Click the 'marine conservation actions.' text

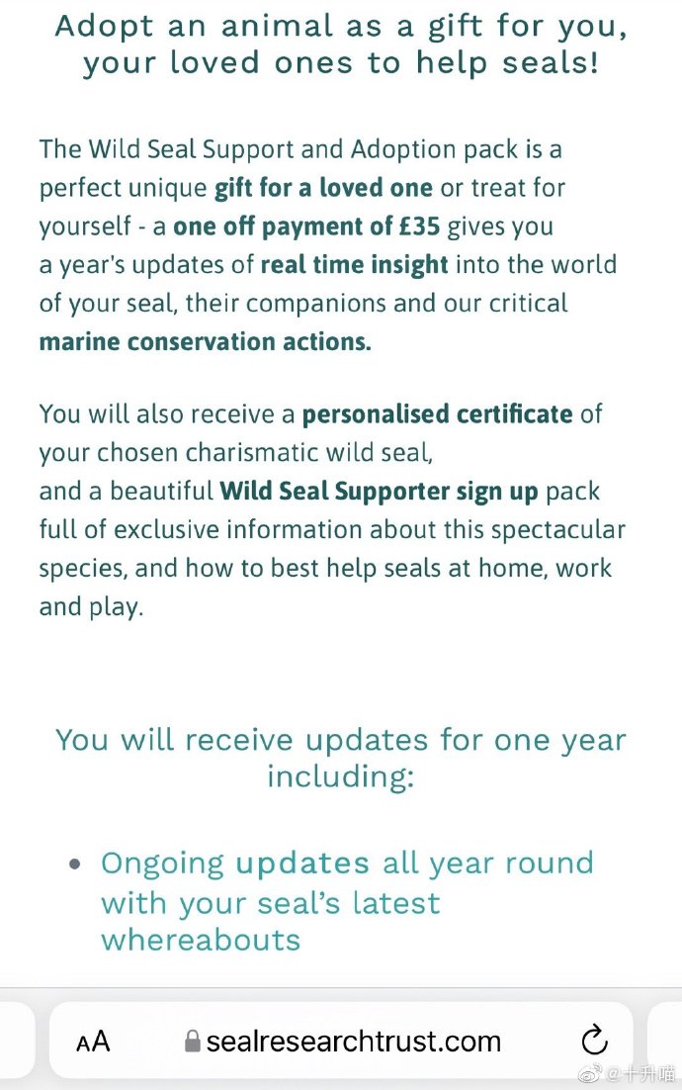coord(205,342)
